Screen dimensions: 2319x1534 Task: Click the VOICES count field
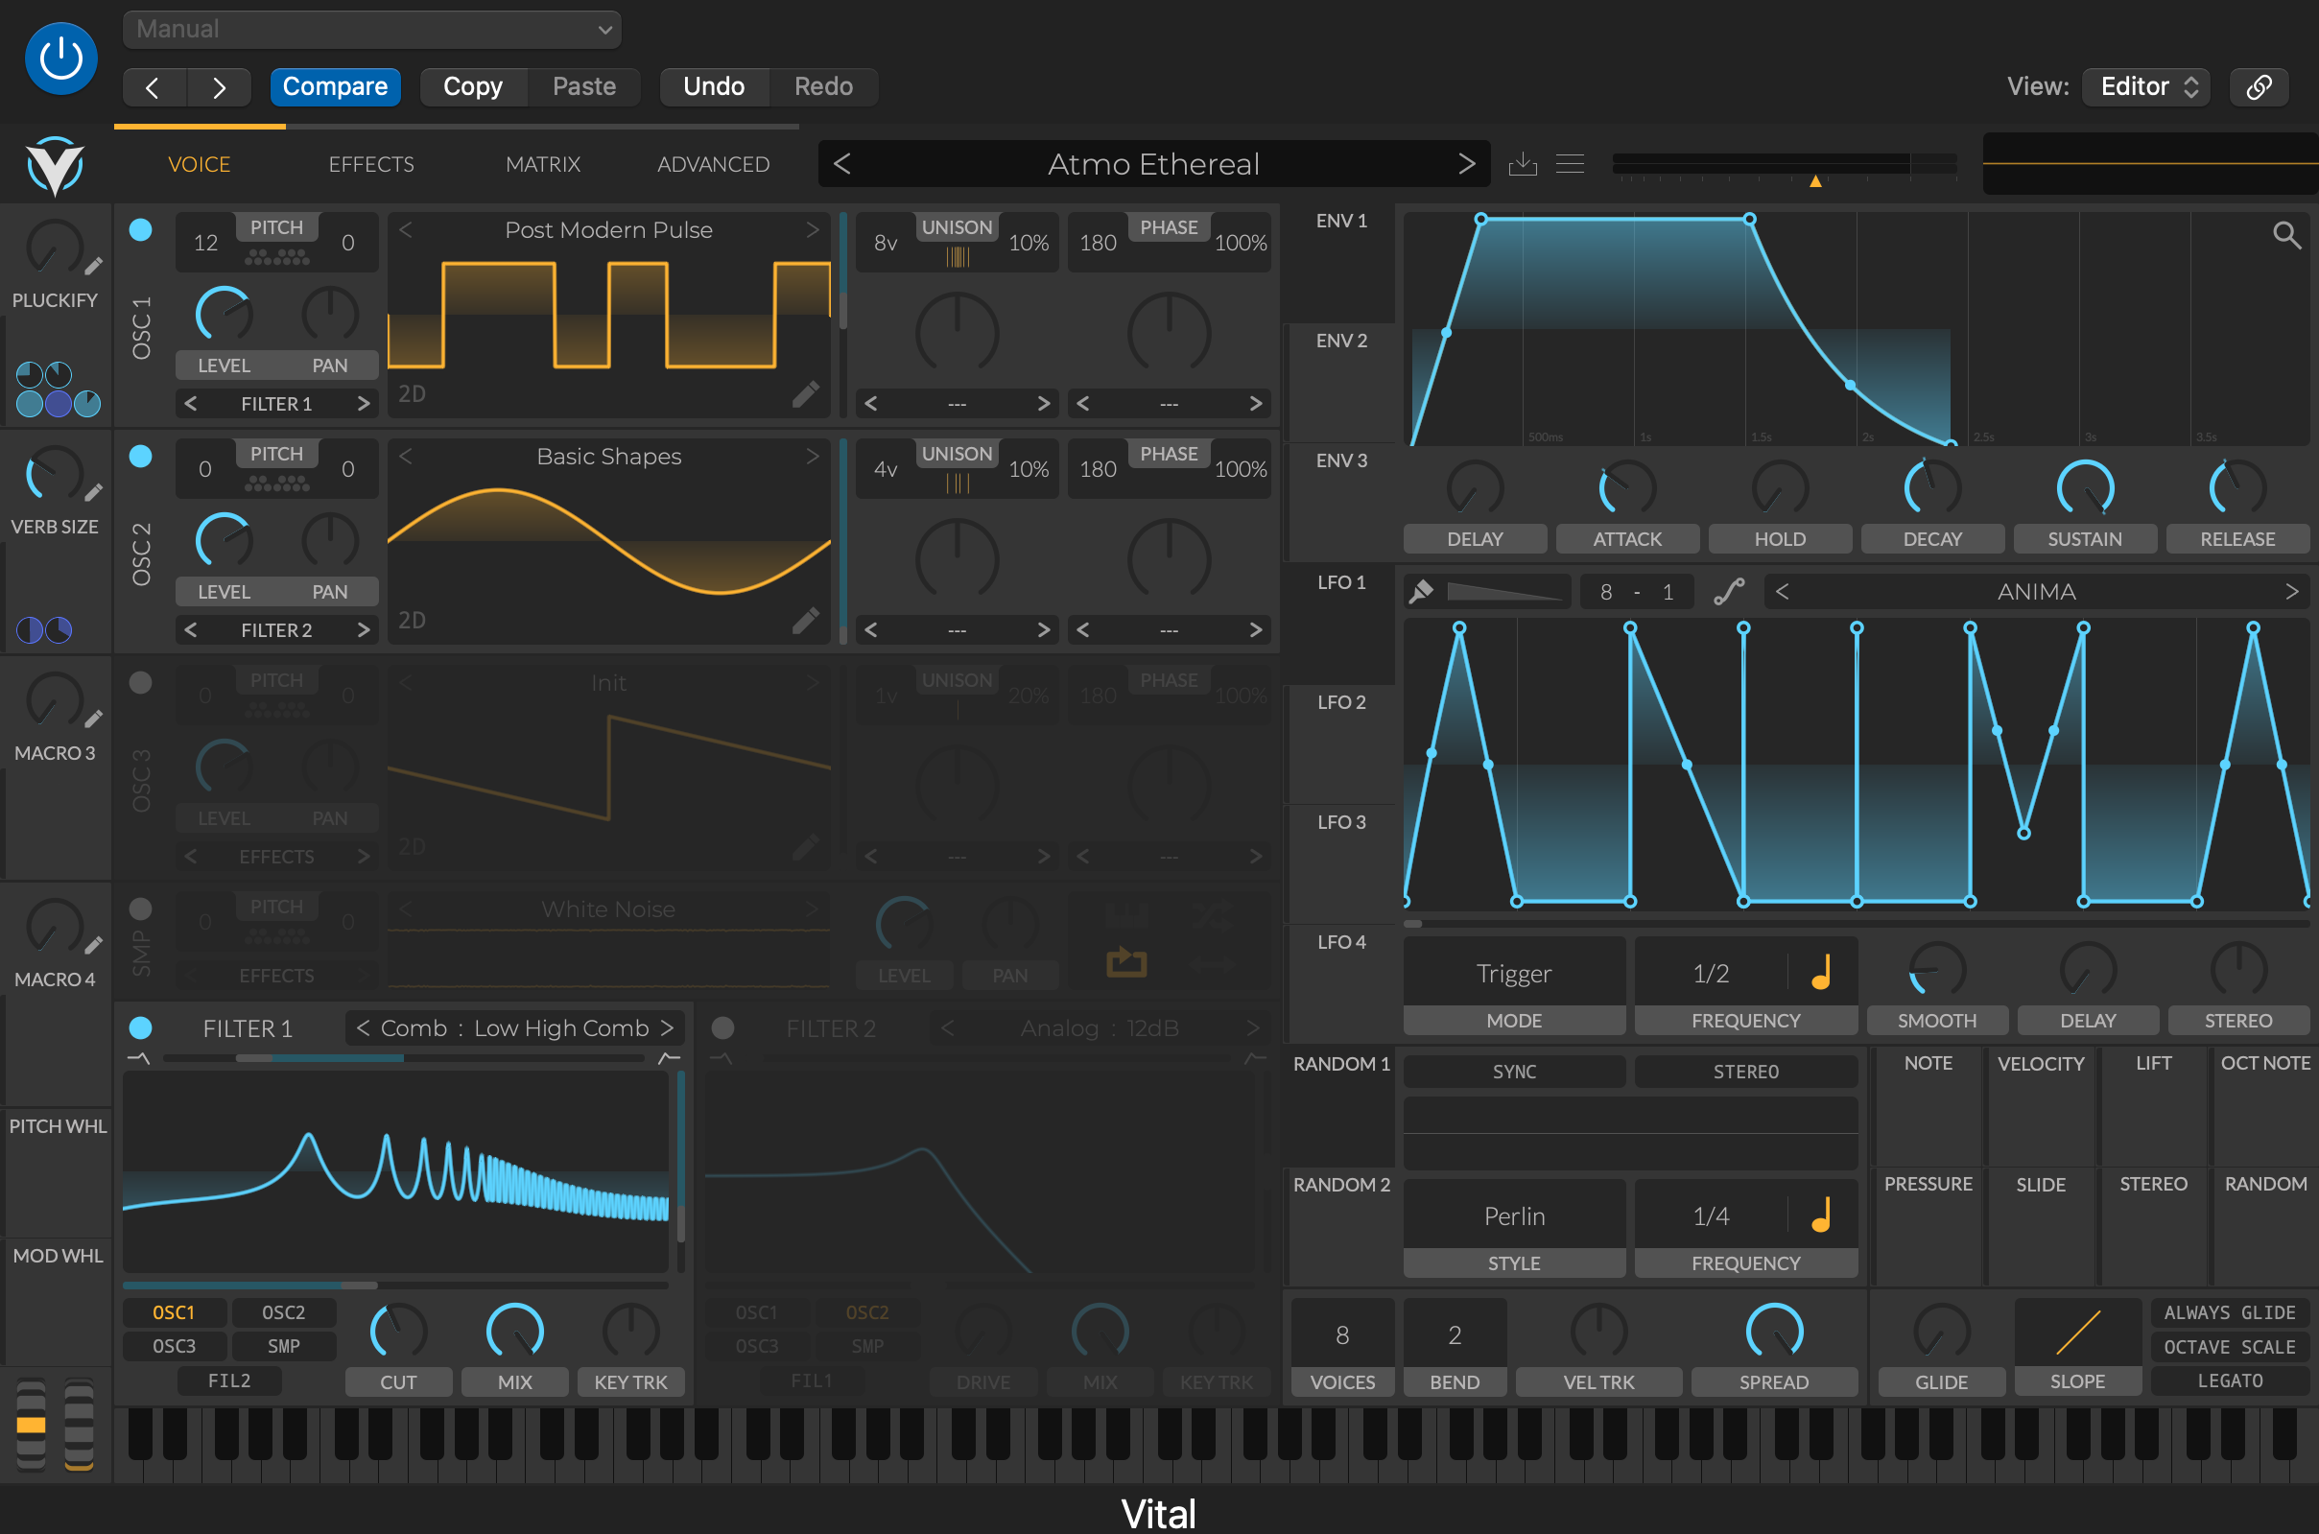click(x=1342, y=1334)
